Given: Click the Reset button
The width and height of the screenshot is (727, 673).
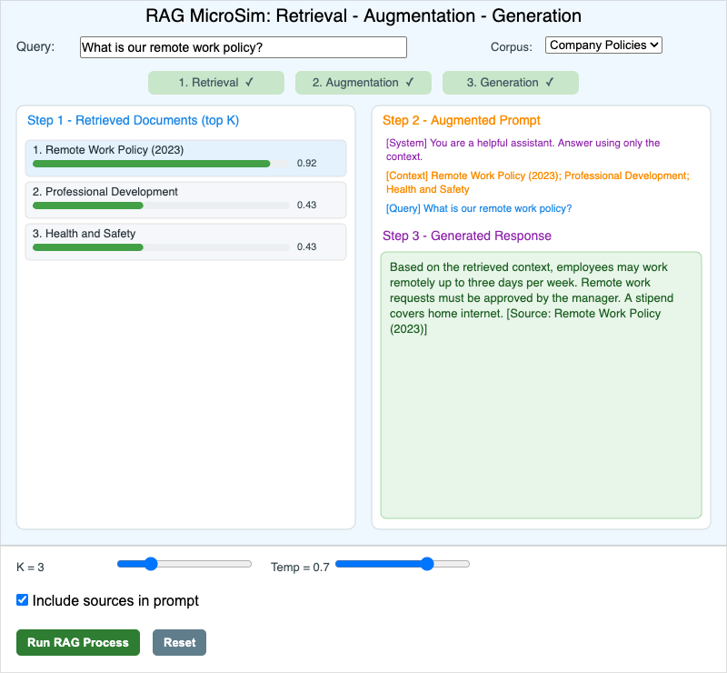Looking at the screenshot, I should 179,642.
